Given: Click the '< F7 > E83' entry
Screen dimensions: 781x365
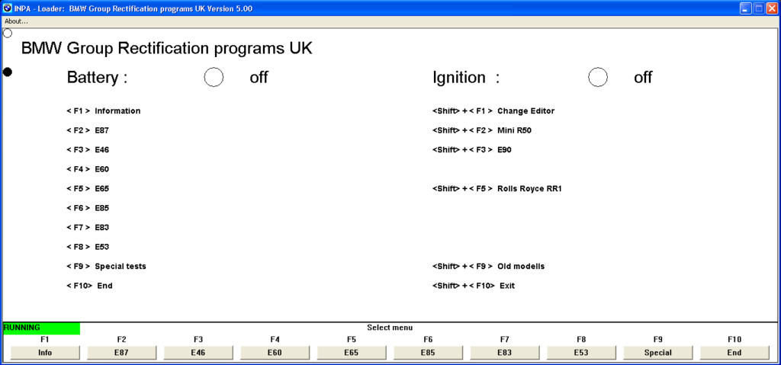Looking at the screenshot, I should coord(88,228).
